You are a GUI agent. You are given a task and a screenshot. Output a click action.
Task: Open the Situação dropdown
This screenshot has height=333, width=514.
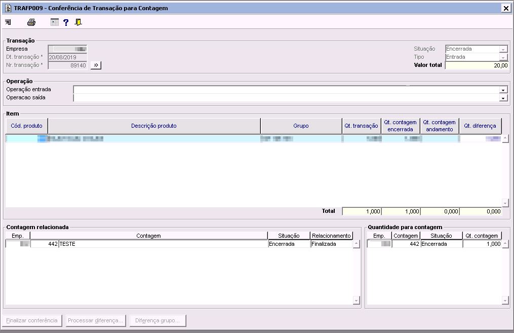(x=503, y=49)
